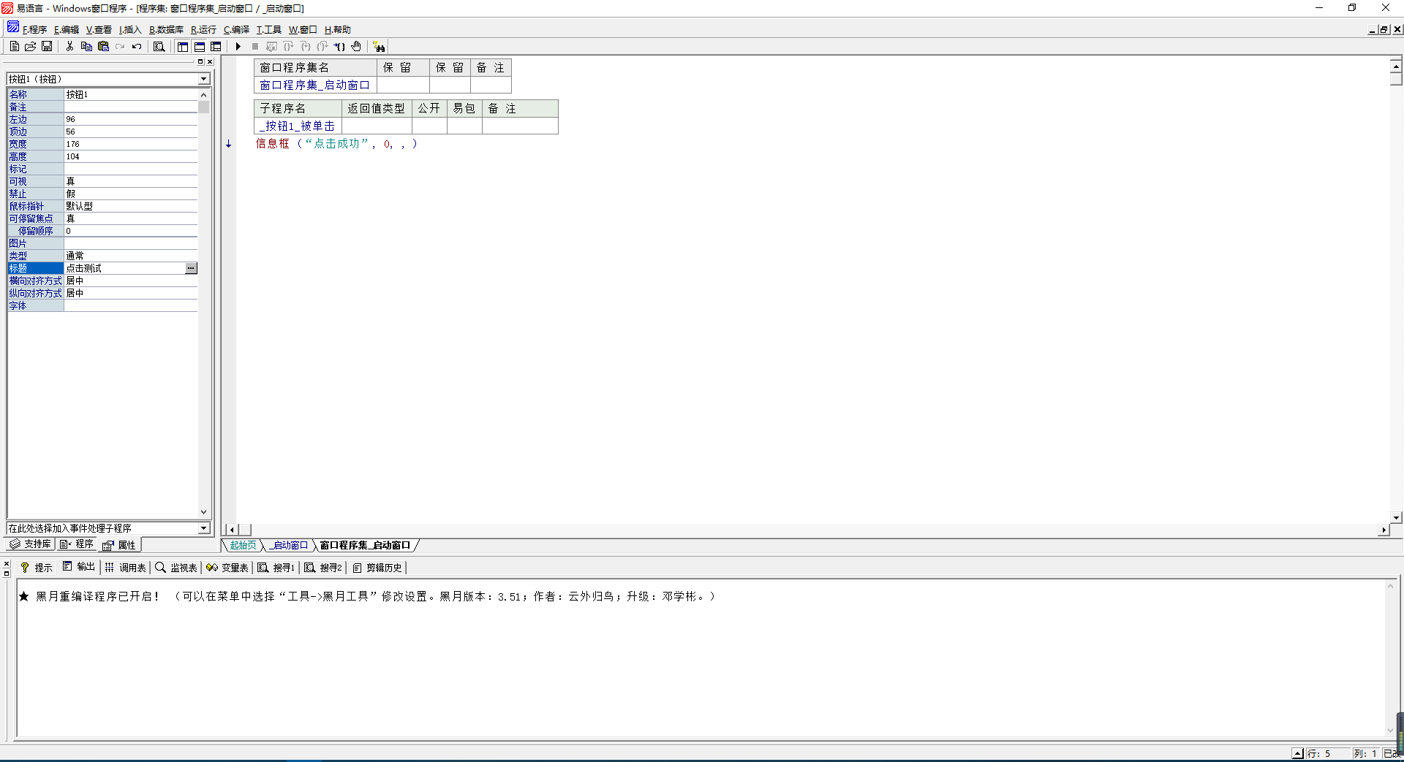Click the ellipsis button beside 标题 value

(x=191, y=268)
